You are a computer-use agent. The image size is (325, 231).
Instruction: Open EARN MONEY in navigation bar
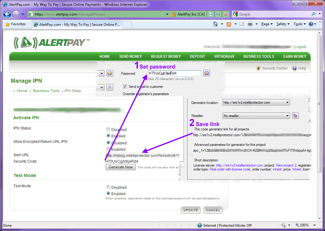[x=295, y=57]
